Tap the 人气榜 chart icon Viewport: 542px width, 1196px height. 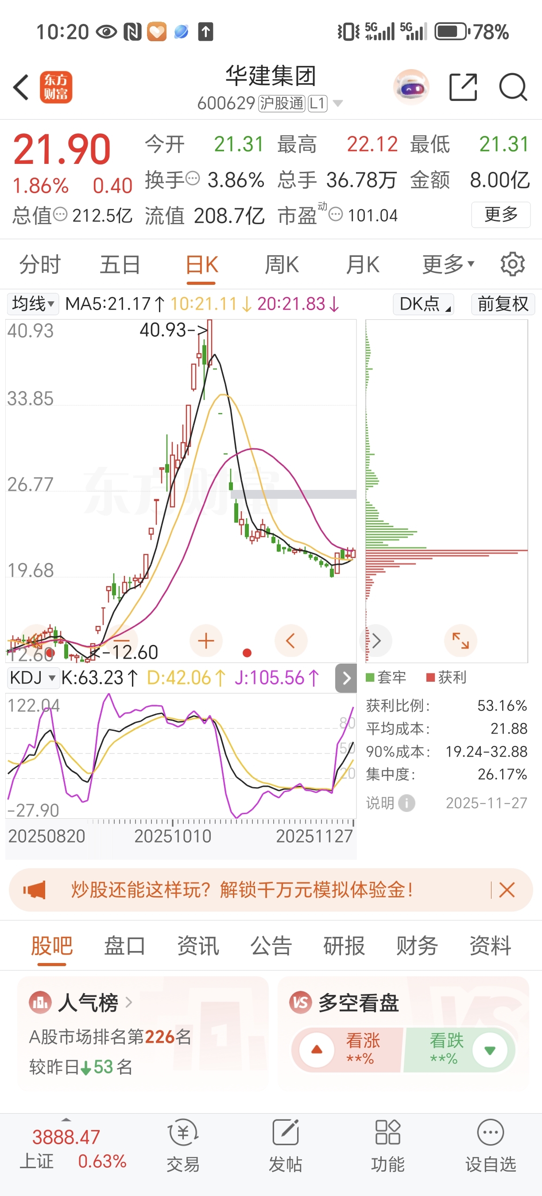click(x=40, y=1002)
